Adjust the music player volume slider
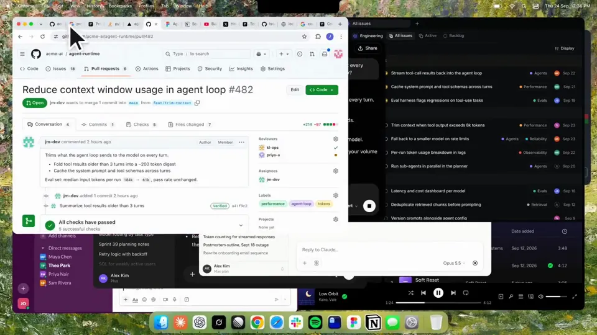The width and height of the screenshot is (597, 335). 556,297
